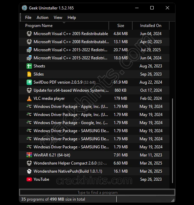
Task: Click the 6.60 MB size cell
Action: coord(121,163)
